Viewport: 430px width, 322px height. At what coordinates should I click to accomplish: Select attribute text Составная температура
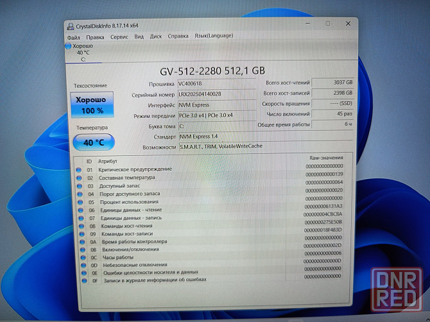(x=127, y=178)
